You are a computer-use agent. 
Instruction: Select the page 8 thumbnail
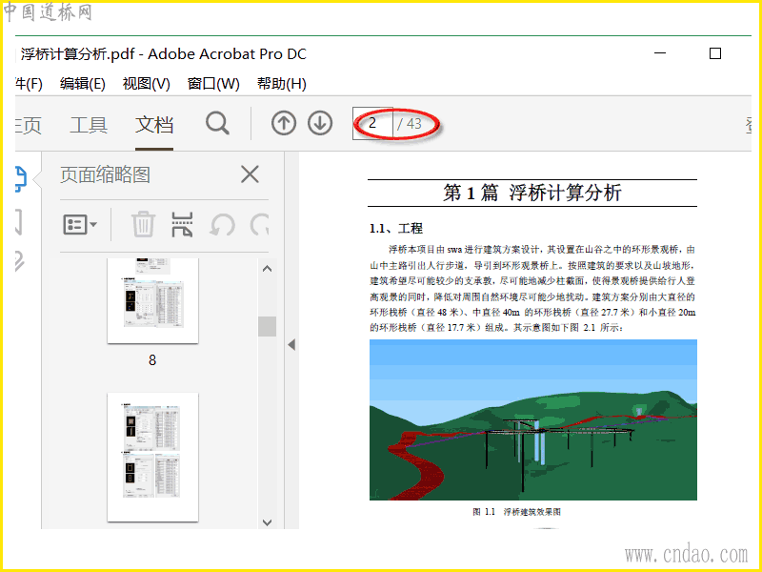[152, 301]
